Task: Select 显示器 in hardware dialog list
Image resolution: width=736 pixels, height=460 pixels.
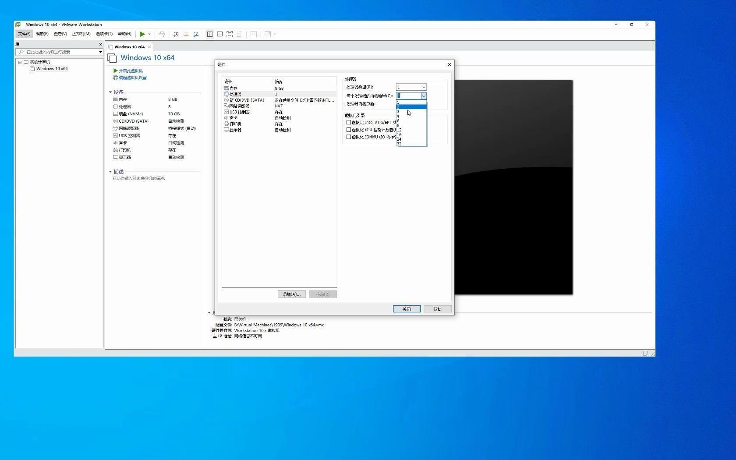Action: pos(279,130)
